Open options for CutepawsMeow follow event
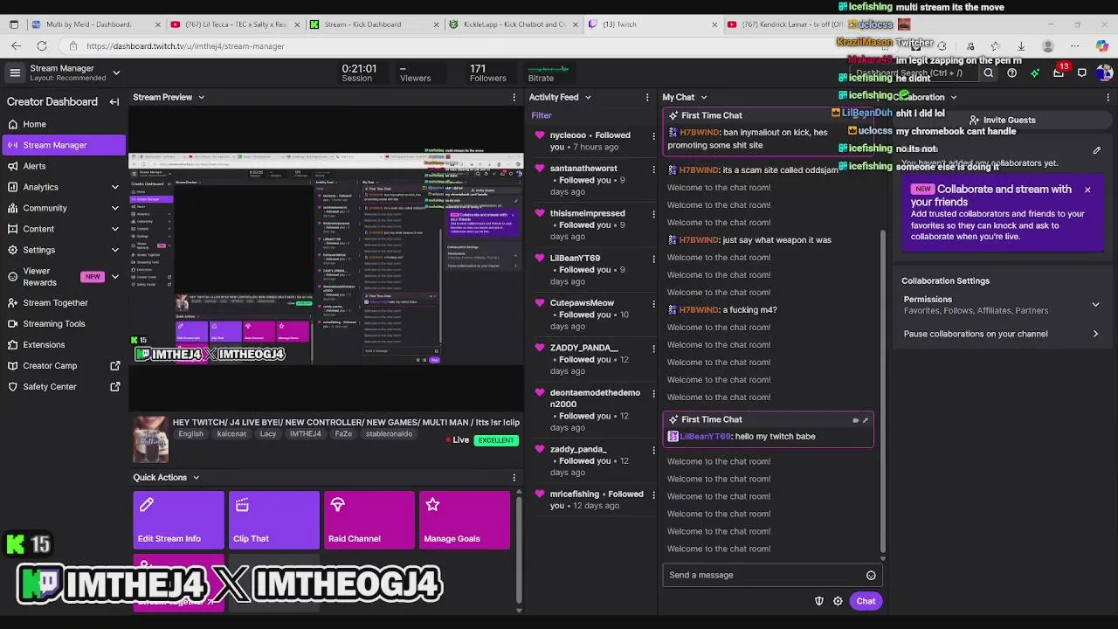Image resolution: width=1118 pixels, height=629 pixels. 653,304
